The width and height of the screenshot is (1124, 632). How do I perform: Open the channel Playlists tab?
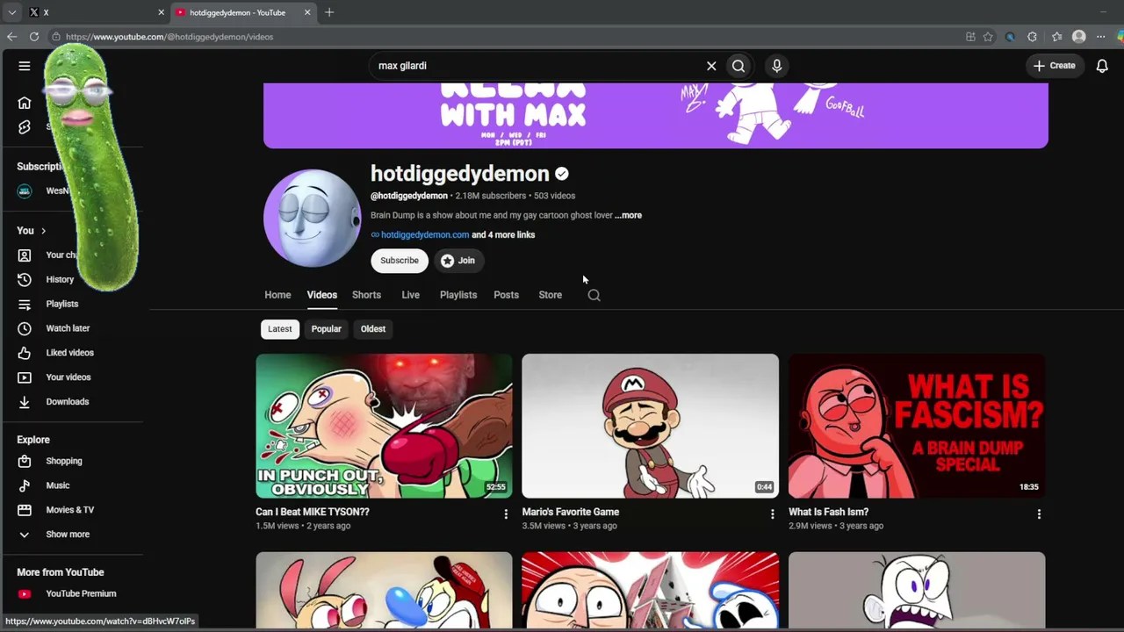458,295
